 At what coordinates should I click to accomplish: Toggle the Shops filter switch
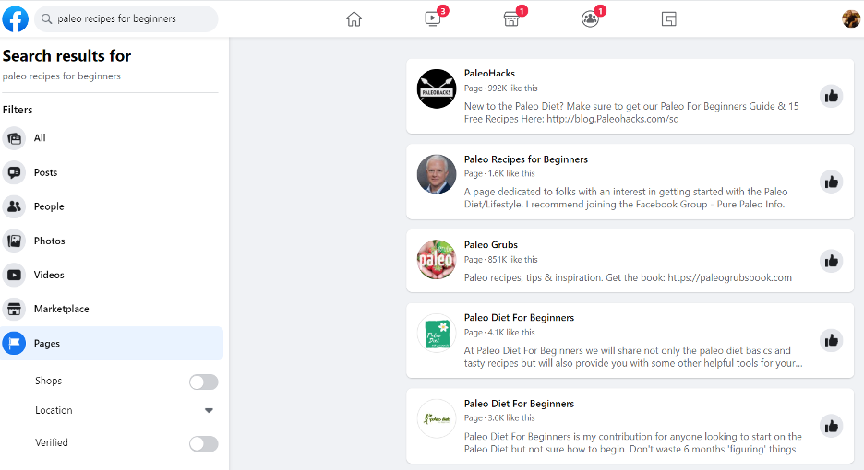(x=203, y=382)
